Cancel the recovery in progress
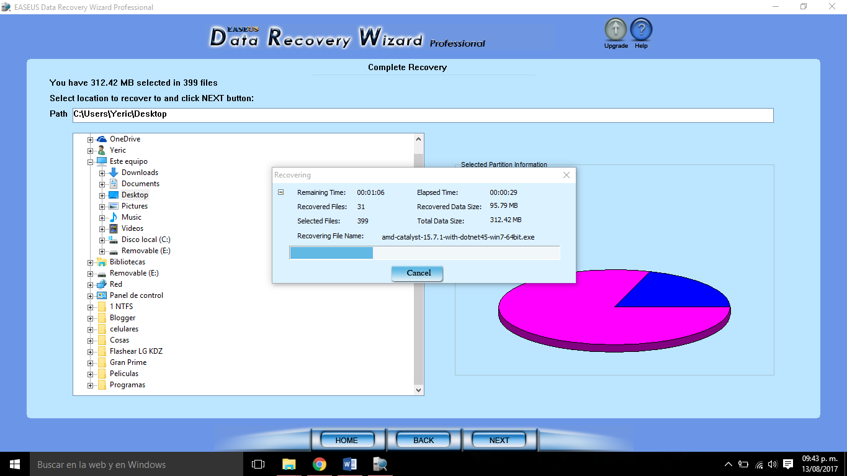The image size is (847, 476). click(x=417, y=273)
